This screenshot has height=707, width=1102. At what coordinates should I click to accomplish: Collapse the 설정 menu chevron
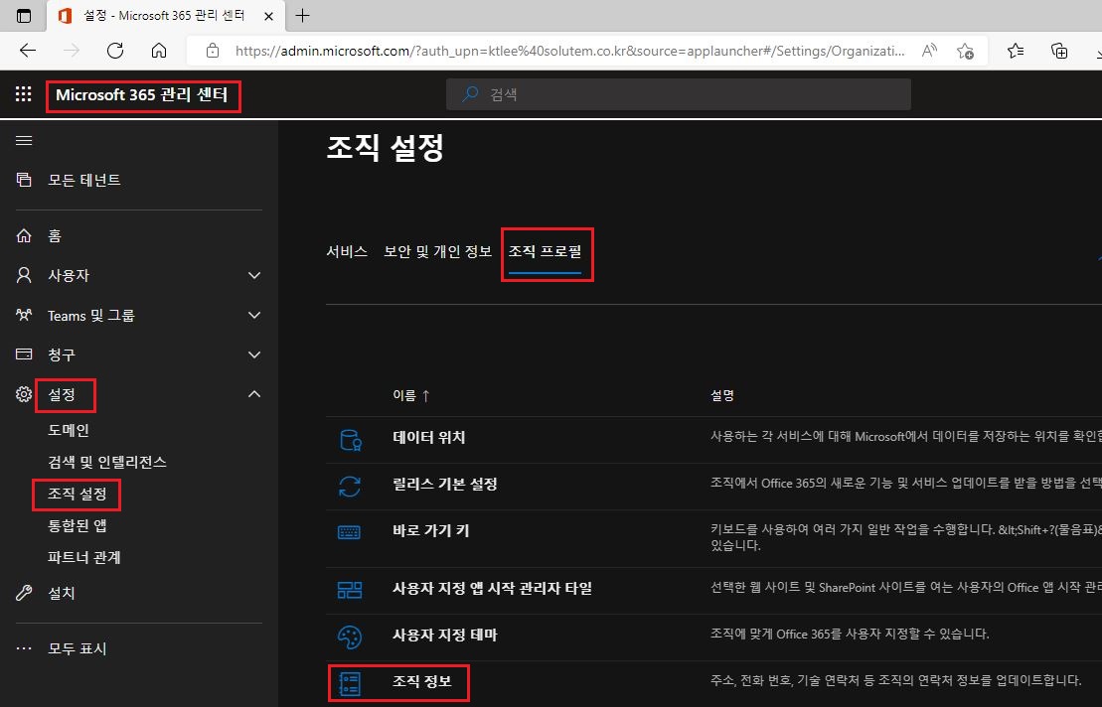(254, 394)
